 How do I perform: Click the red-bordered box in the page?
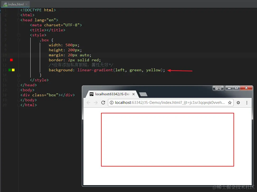click(168, 140)
